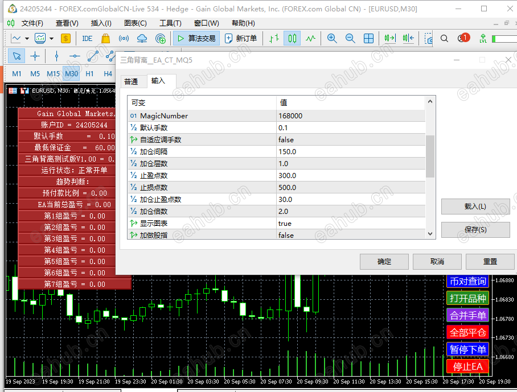
Task: Toggle chart auto scroll icon
Action: pyautogui.click(x=389, y=39)
